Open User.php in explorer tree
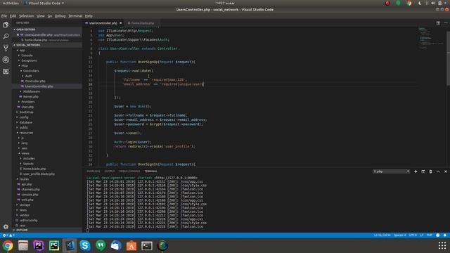The width and height of the screenshot is (450, 253). (x=27, y=107)
